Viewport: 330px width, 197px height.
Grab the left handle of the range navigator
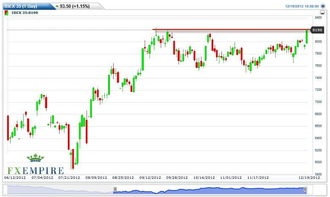tap(115, 189)
